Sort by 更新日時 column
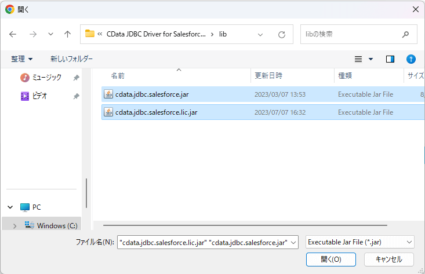The height and width of the screenshot is (274, 425). point(268,75)
